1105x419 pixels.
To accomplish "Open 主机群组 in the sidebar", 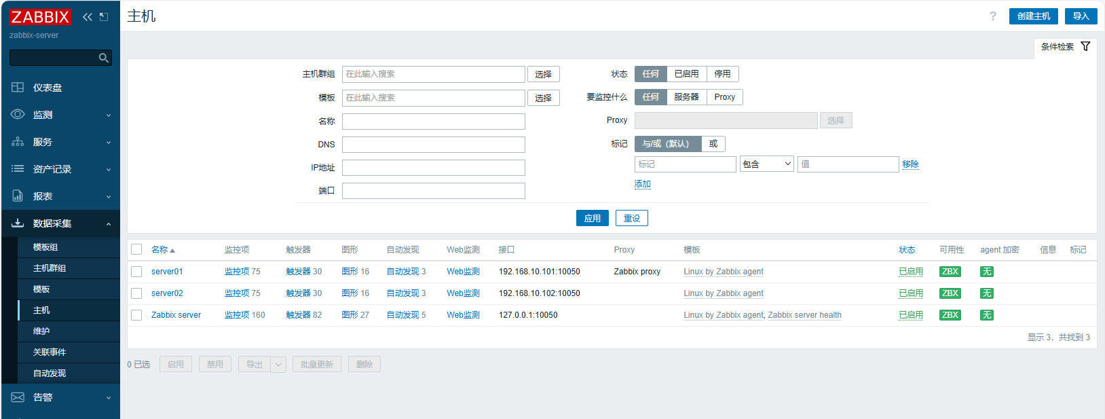I will (50, 268).
